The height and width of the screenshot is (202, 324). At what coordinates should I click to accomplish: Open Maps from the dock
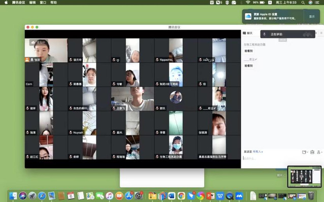point(90,196)
